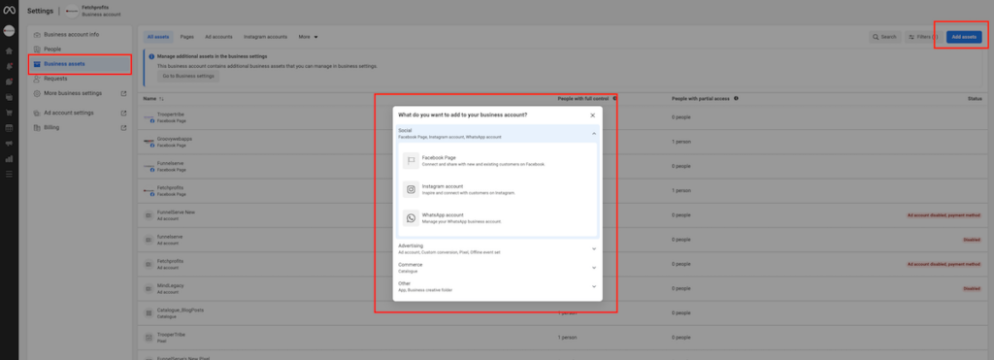
Task: Open the notifications bell in the left rail
Action: point(9,66)
